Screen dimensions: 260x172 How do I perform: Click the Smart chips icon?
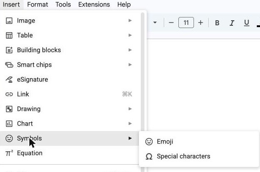9,65
